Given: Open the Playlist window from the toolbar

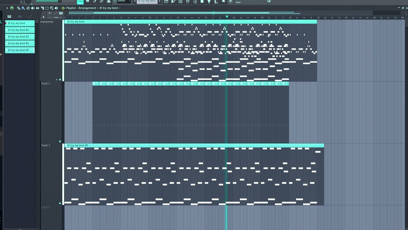Looking at the screenshot, I should click(x=166, y=2).
